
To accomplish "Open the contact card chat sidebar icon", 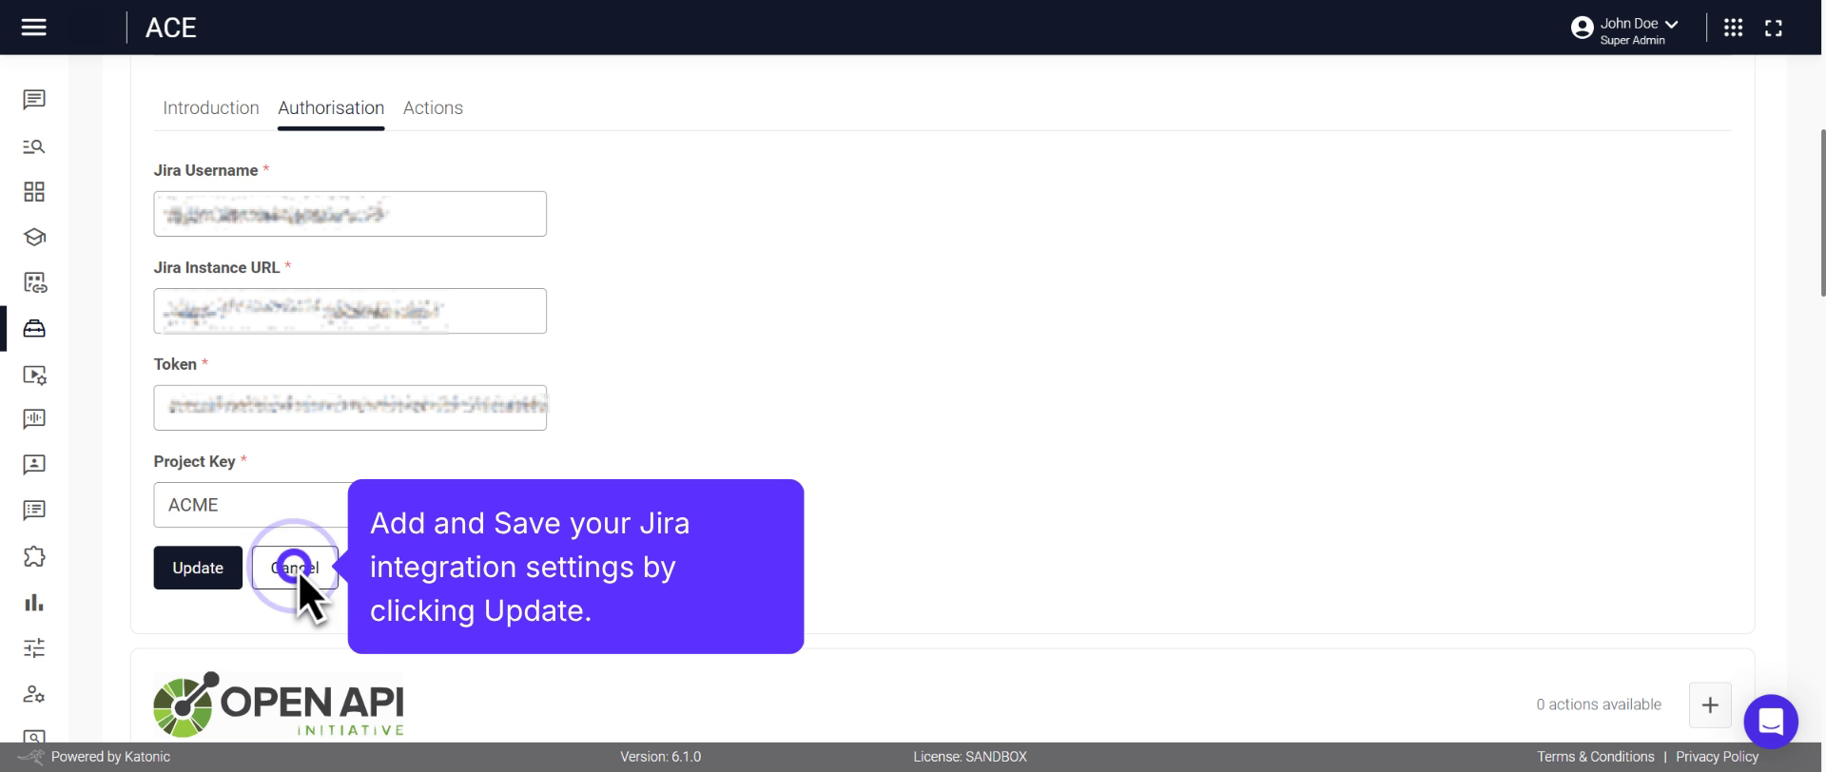I will point(34,465).
